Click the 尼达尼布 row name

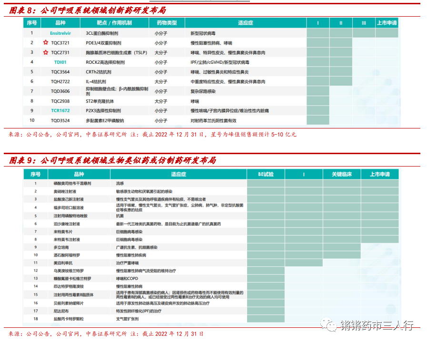point(61,311)
